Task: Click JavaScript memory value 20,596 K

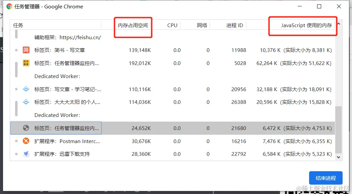Action: pyautogui.click(x=267, y=102)
